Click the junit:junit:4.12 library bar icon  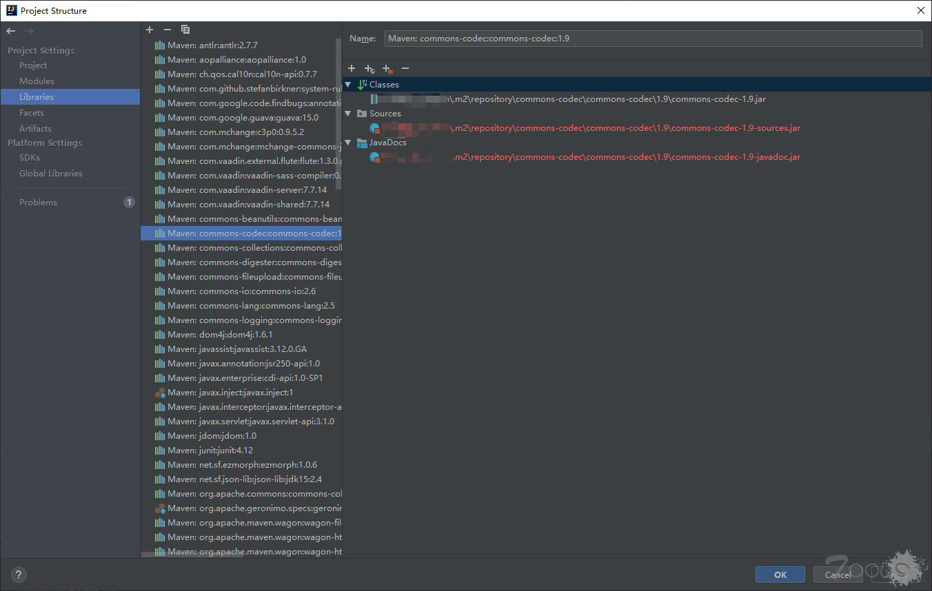coord(160,450)
